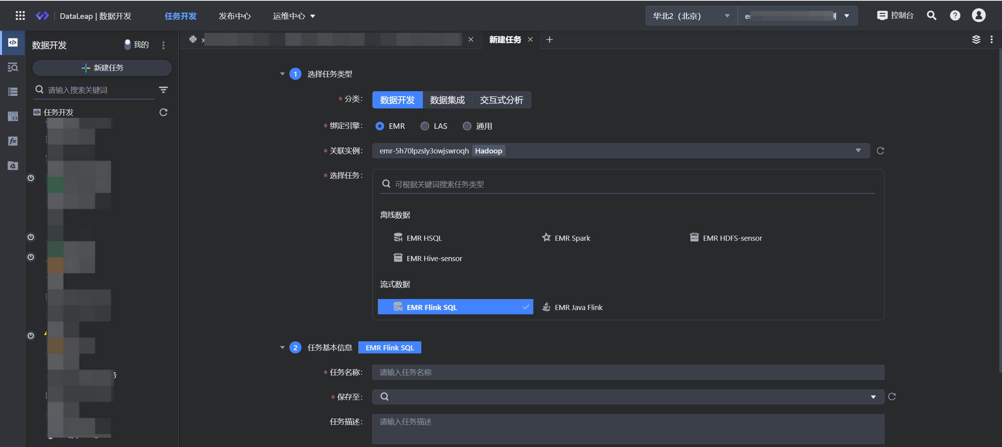Click the 任务开发 tree root item

(59, 112)
